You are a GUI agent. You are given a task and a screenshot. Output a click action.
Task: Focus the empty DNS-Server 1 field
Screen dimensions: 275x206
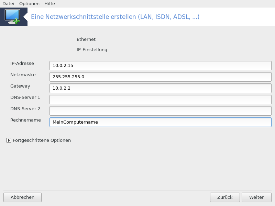[x=161, y=100]
